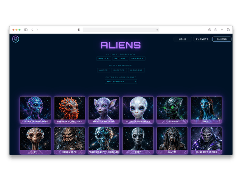Reload the page with refresh icon

157,30
